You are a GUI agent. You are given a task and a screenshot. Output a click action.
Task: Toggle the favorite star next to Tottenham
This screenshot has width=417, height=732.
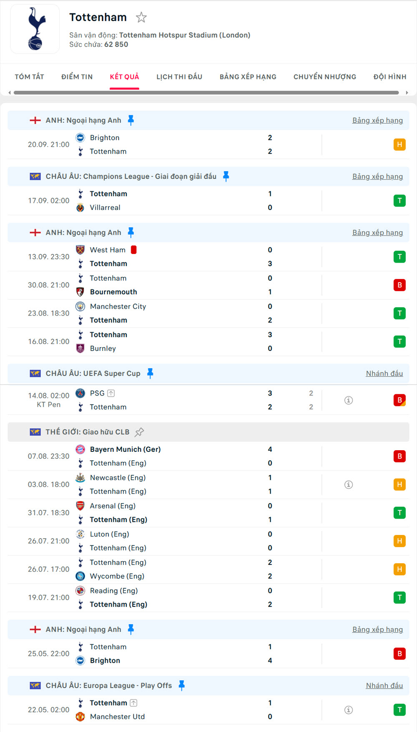coord(141,18)
